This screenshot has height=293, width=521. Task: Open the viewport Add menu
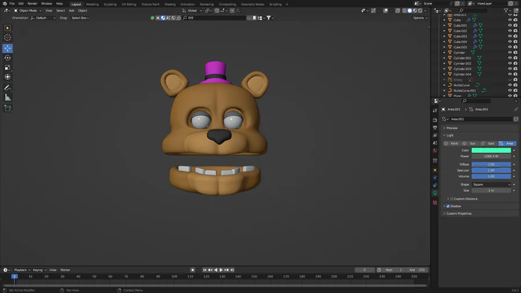click(x=71, y=10)
